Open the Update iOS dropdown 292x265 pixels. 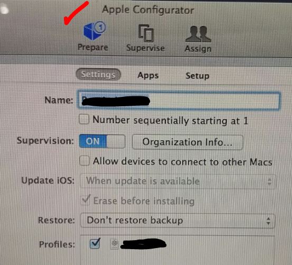(177, 181)
